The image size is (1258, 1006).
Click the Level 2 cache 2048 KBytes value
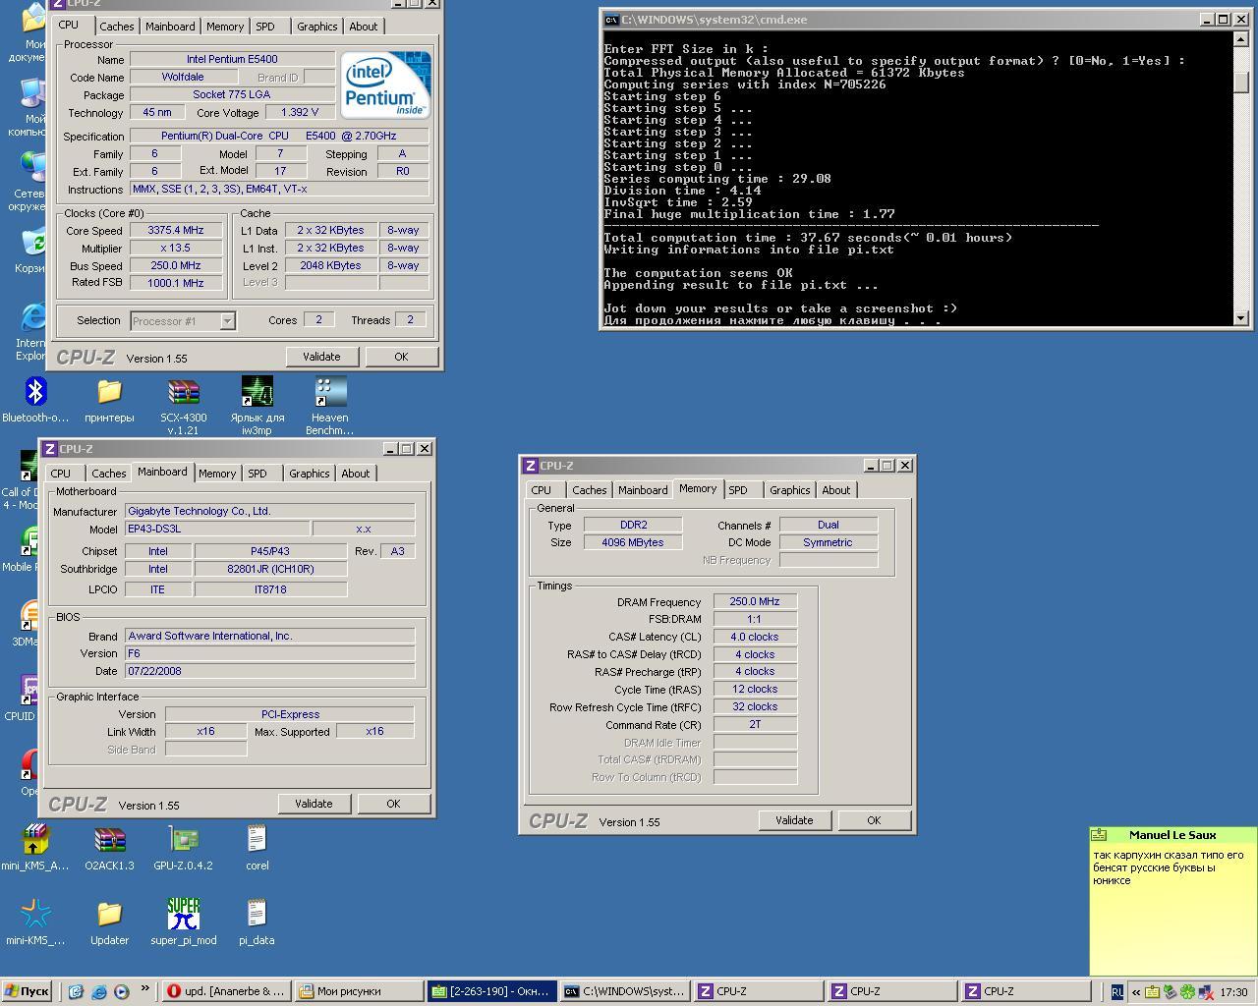click(x=330, y=266)
